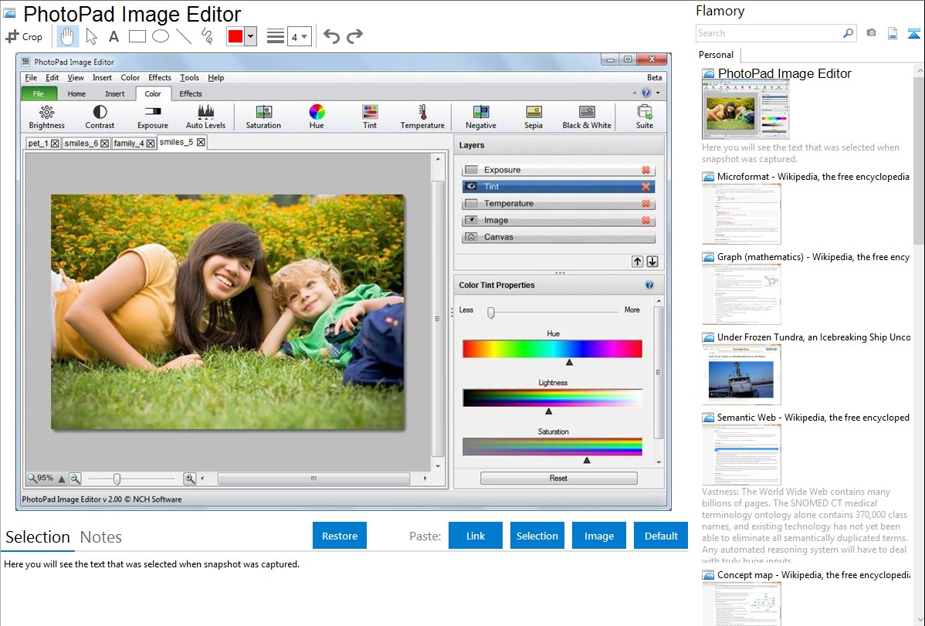
Task: Activate the hand pan tool
Action: pyautogui.click(x=67, y=36)
